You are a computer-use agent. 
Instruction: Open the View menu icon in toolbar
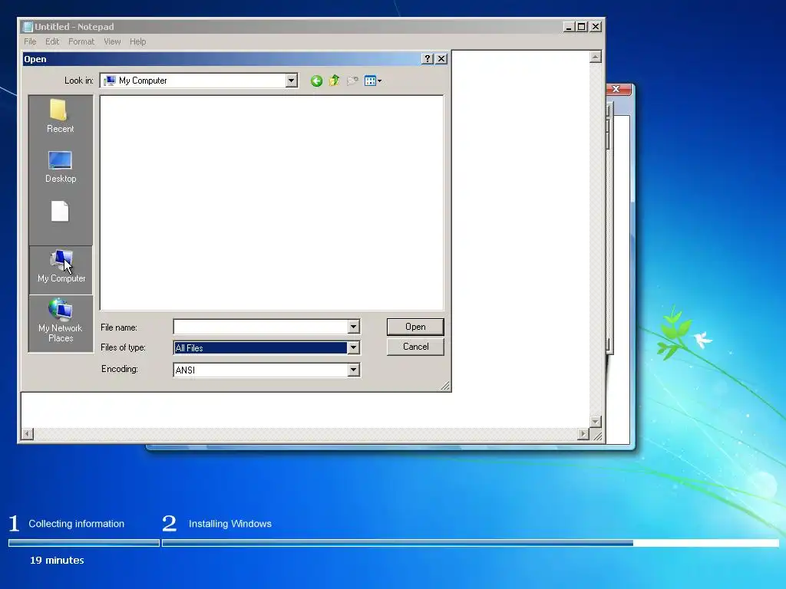pyautogui.click(x=373, y=81)
